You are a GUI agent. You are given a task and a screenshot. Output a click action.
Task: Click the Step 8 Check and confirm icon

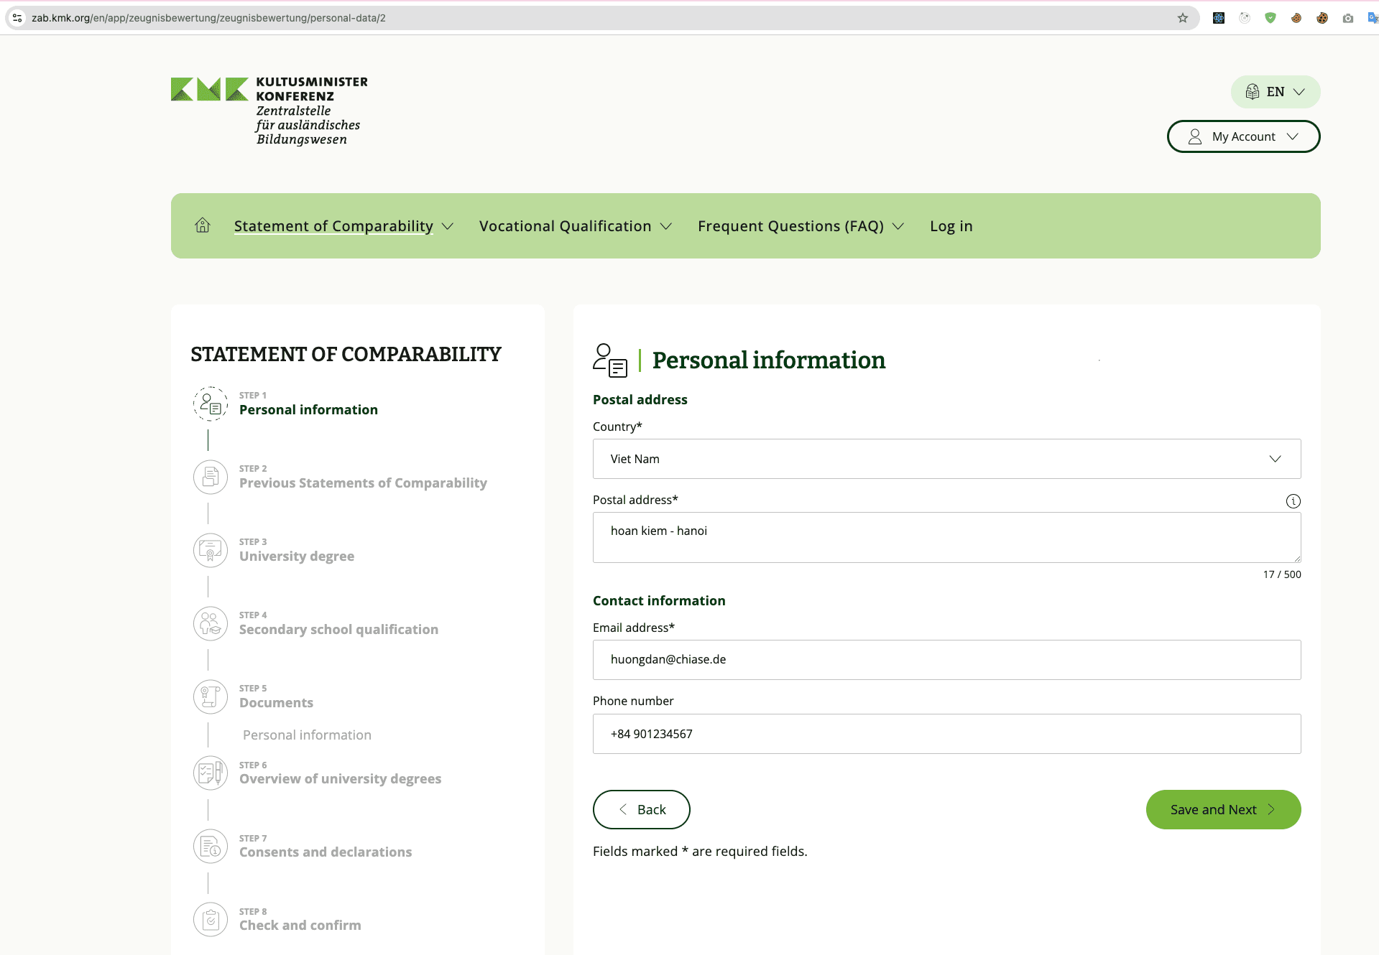coord(210,919)
